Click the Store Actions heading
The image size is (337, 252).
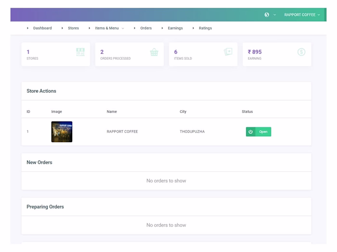coord(41,91)
